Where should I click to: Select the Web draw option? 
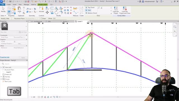tap(88, 10)
